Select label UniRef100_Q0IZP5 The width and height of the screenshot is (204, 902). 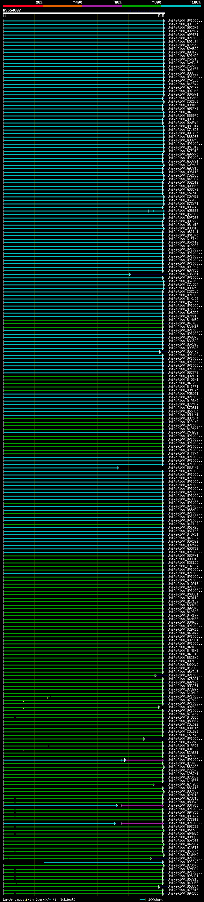pos(183,70)
